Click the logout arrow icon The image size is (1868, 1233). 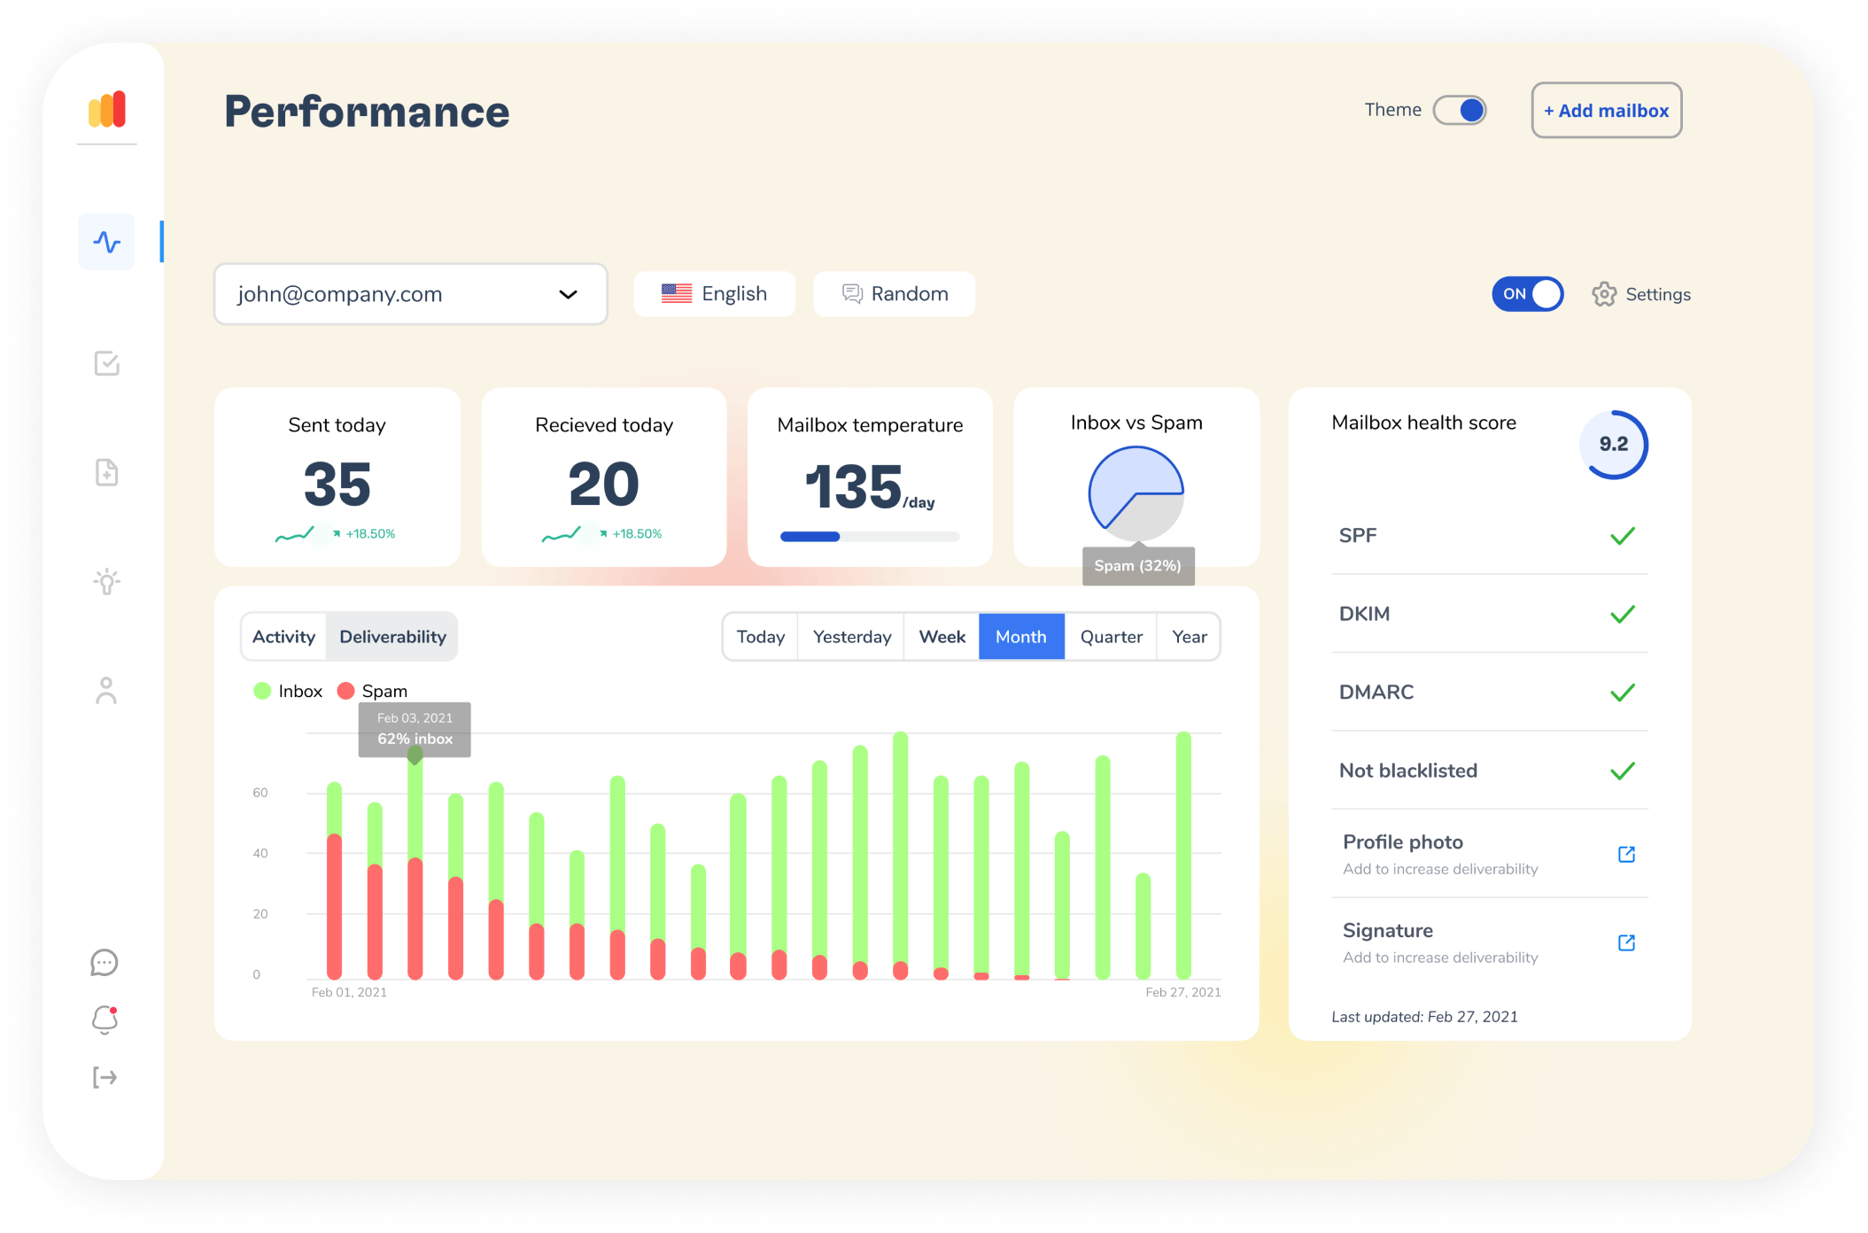tap(105, 1077)
